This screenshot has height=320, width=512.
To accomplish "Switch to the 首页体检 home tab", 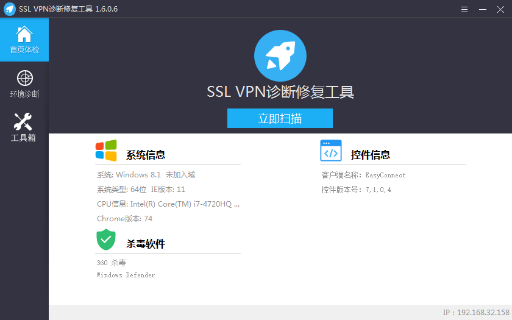I will (24, 40).
